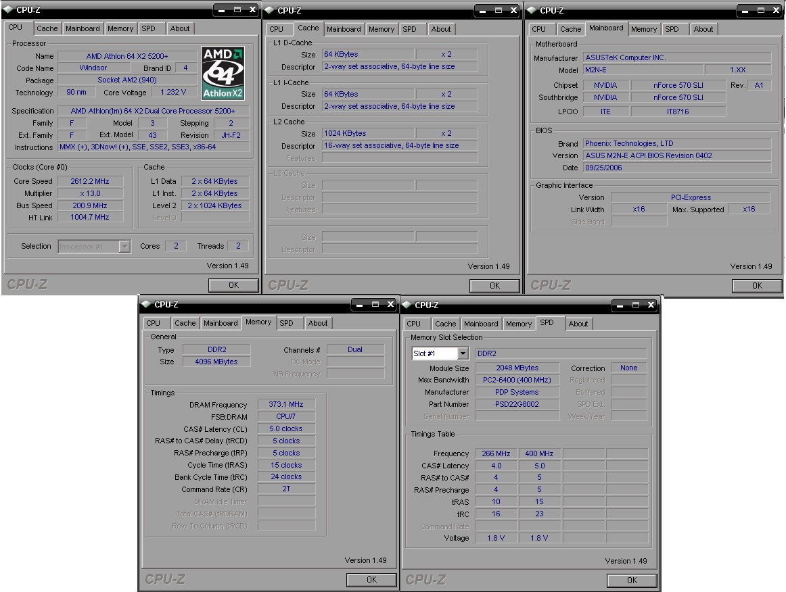Click BIOS date '09/25/2006'
The width and height of the screenshot is (786, 592).
[x=677, y=168]
